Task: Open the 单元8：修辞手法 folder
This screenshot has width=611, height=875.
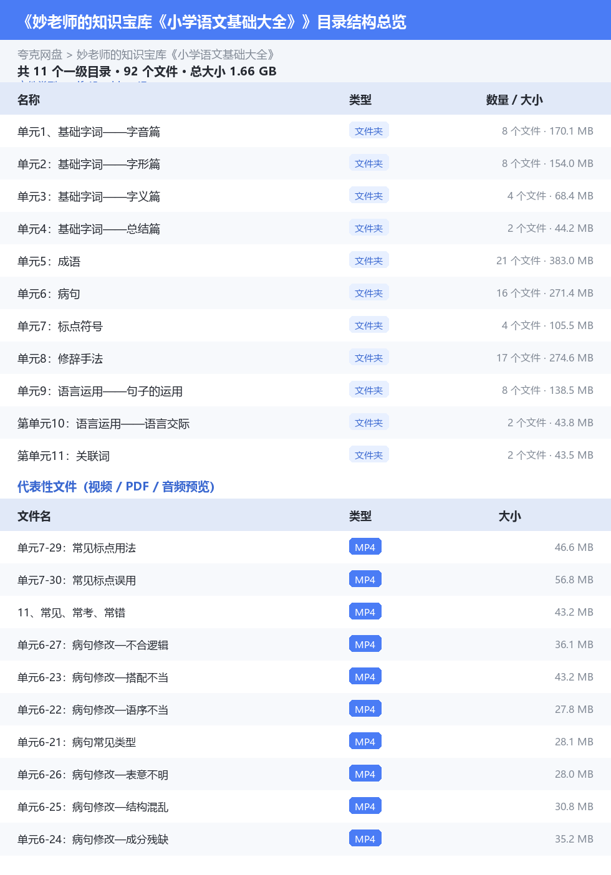Action: coord(60,358)
